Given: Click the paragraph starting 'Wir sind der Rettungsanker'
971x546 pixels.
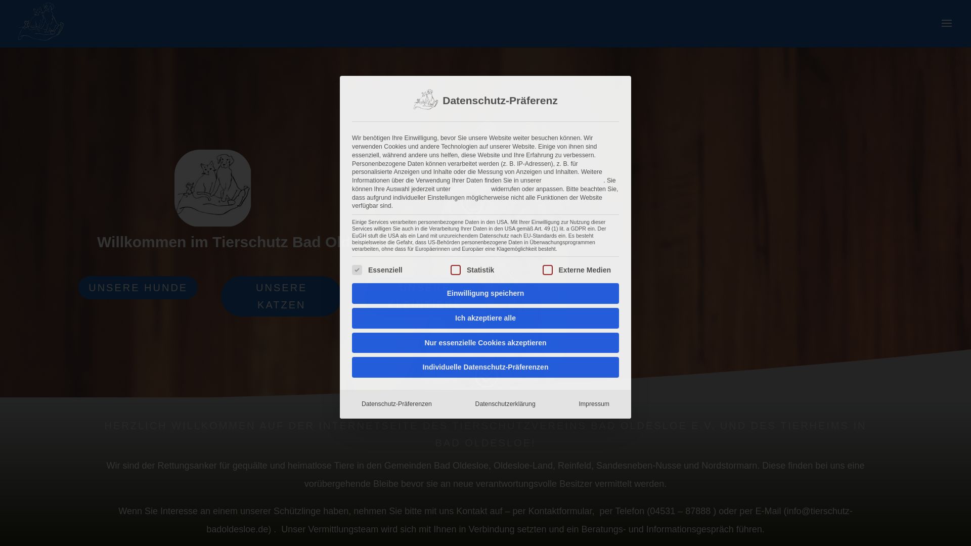Looking at the screenshot, I should 485,475.
